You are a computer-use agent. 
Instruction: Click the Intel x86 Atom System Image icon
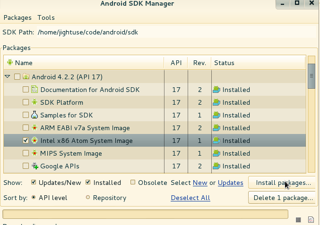(35, 140)
